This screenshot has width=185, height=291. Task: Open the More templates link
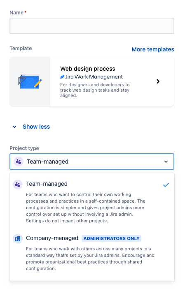point(153,49)
